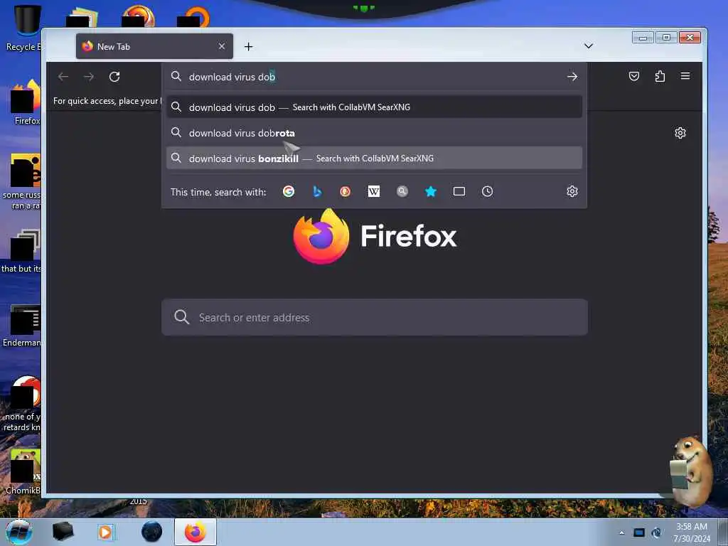
Task: Search this time with Bing
Action: 317,191
